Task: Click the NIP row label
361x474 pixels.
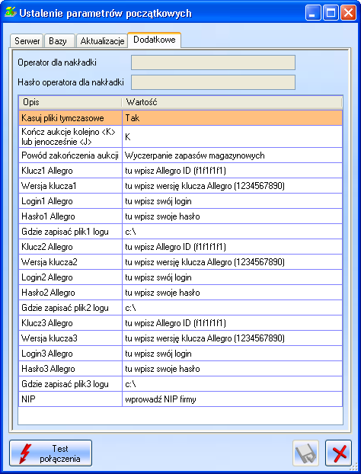Action: (x=28, y=399)
